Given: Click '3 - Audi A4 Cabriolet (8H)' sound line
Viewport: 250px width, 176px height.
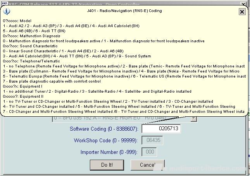Looking at the screenshot, I should pyautogui.click(x=77, y=56).
